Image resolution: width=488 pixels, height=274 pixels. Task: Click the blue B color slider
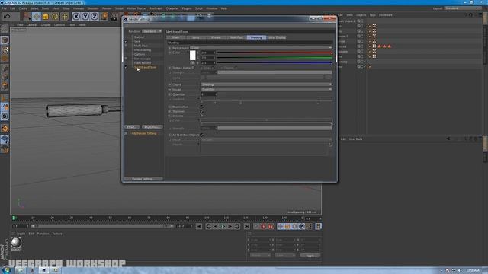tap(274, 62)
